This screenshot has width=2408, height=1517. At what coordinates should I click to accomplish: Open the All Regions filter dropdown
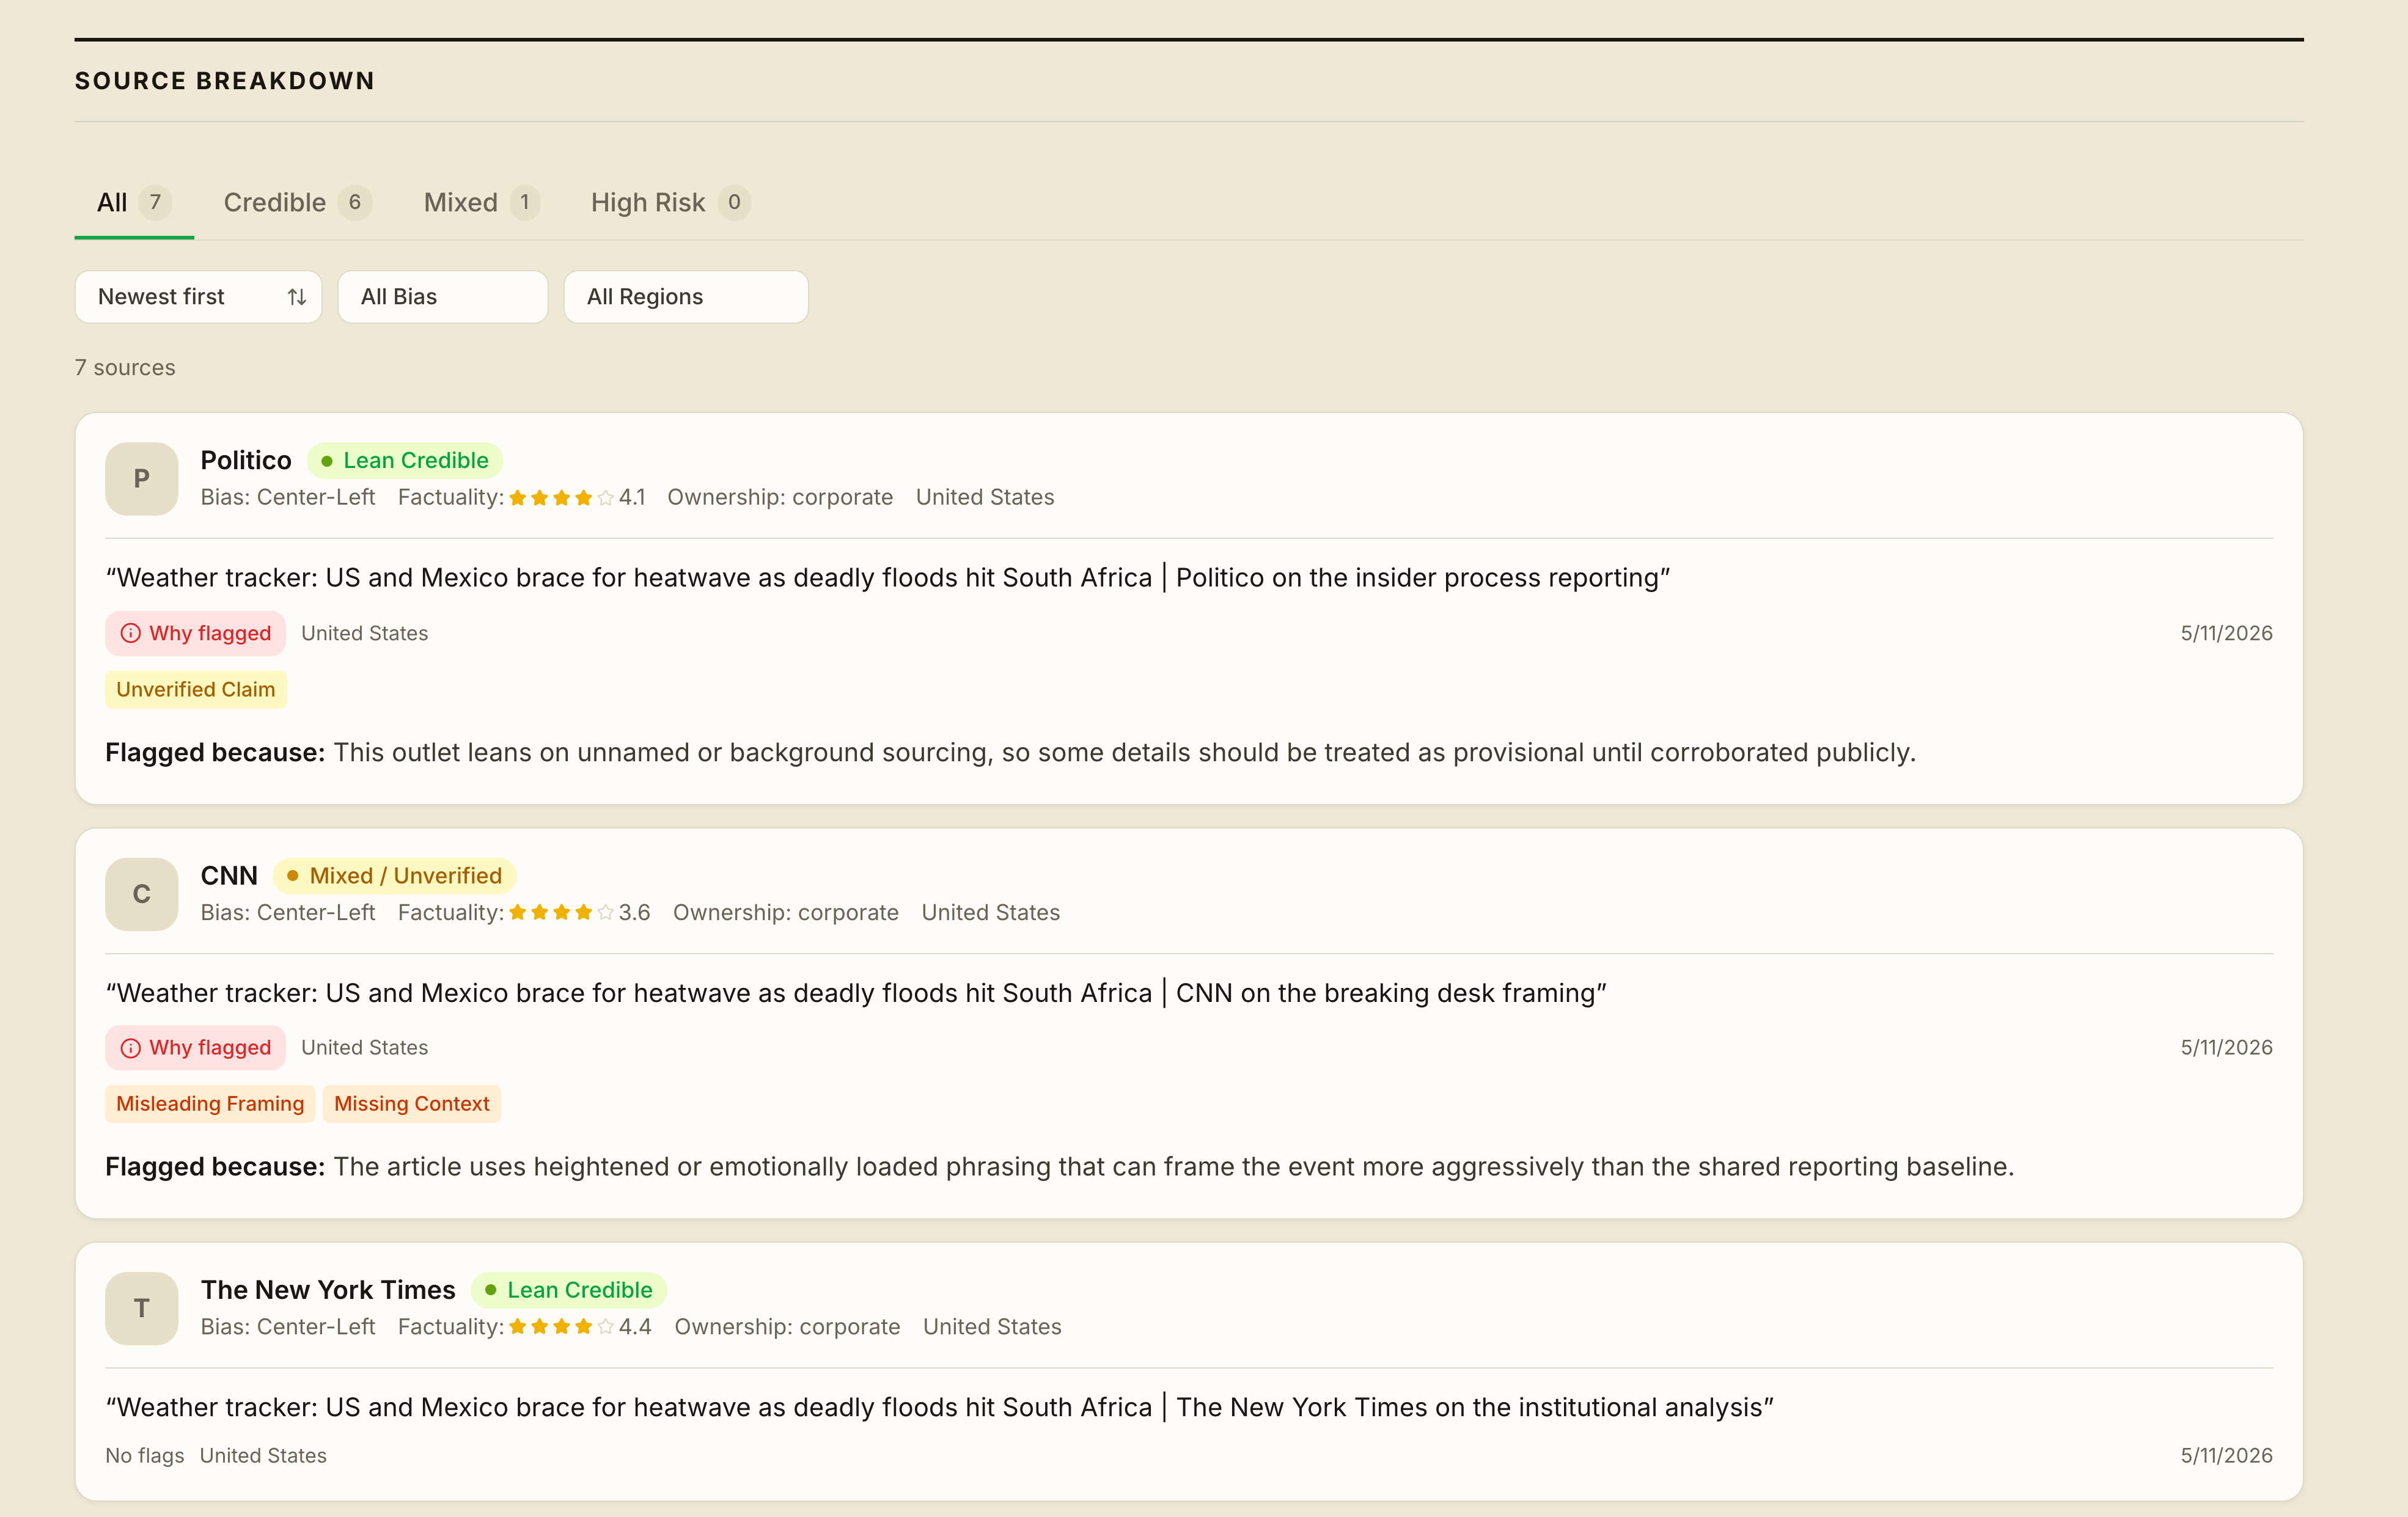(x=686, y=297)
